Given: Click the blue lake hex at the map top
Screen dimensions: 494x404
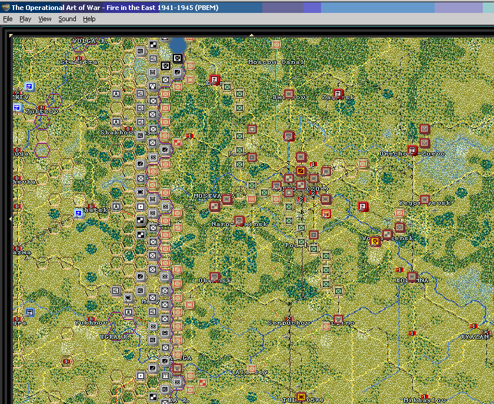Looking at the screenshot, I should [x=178, y=45].
